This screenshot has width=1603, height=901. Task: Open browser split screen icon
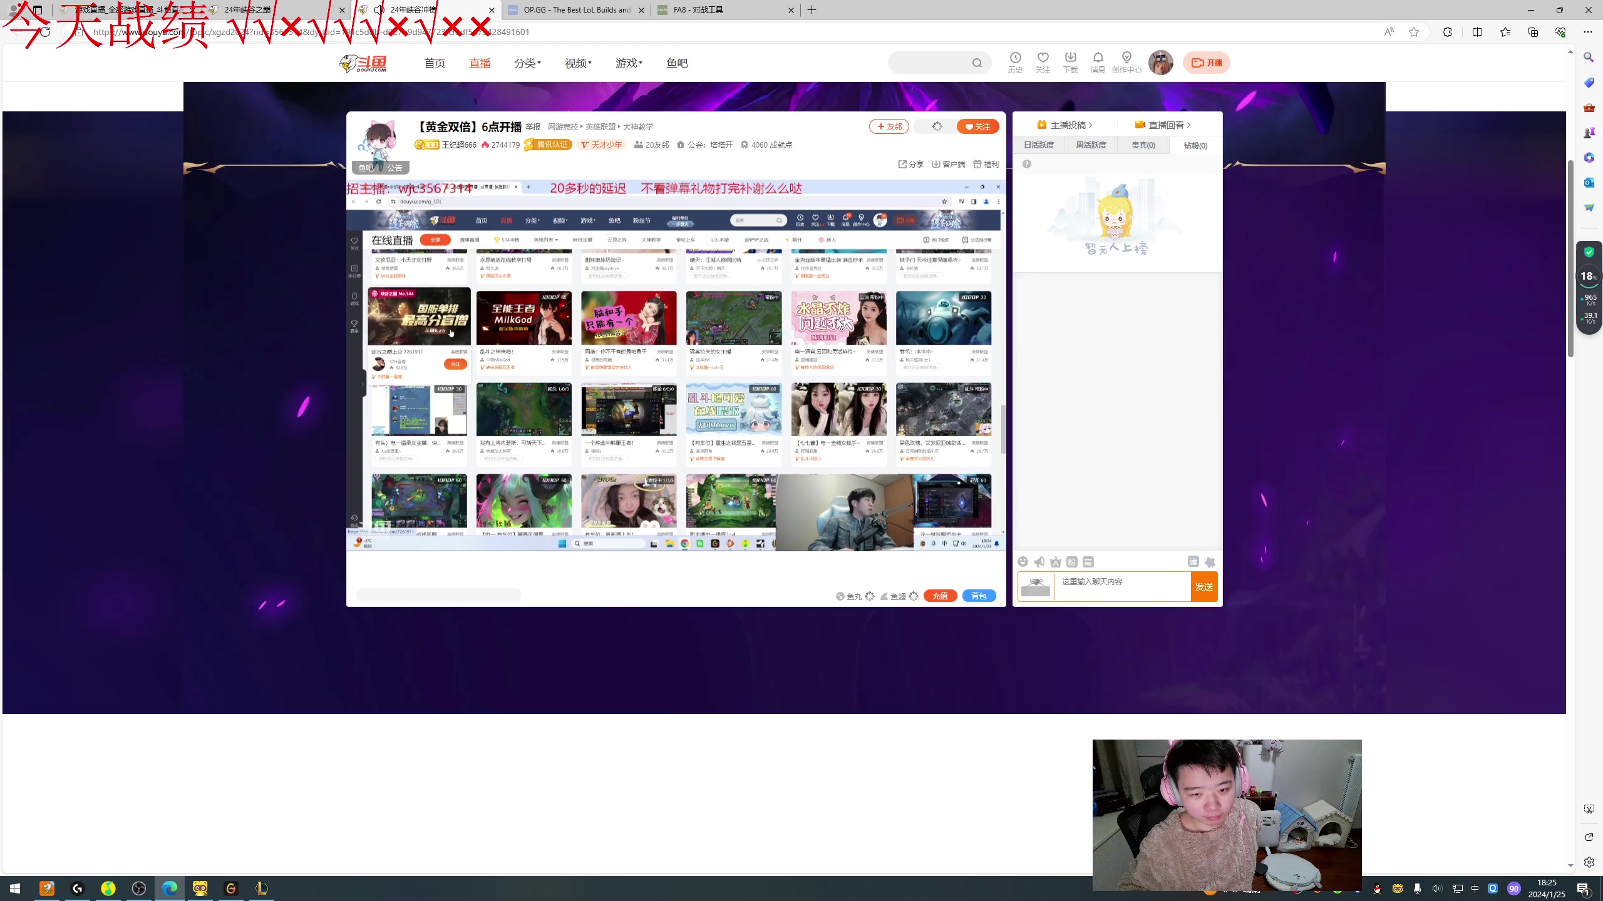click(x=1478, y=32)
